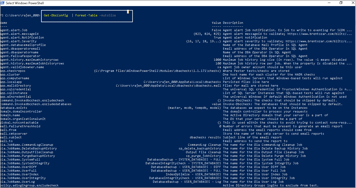Click the PowerShell icon in the title bar
The image size is (356, 188).
pyautogui.click(x=3, y=3)
